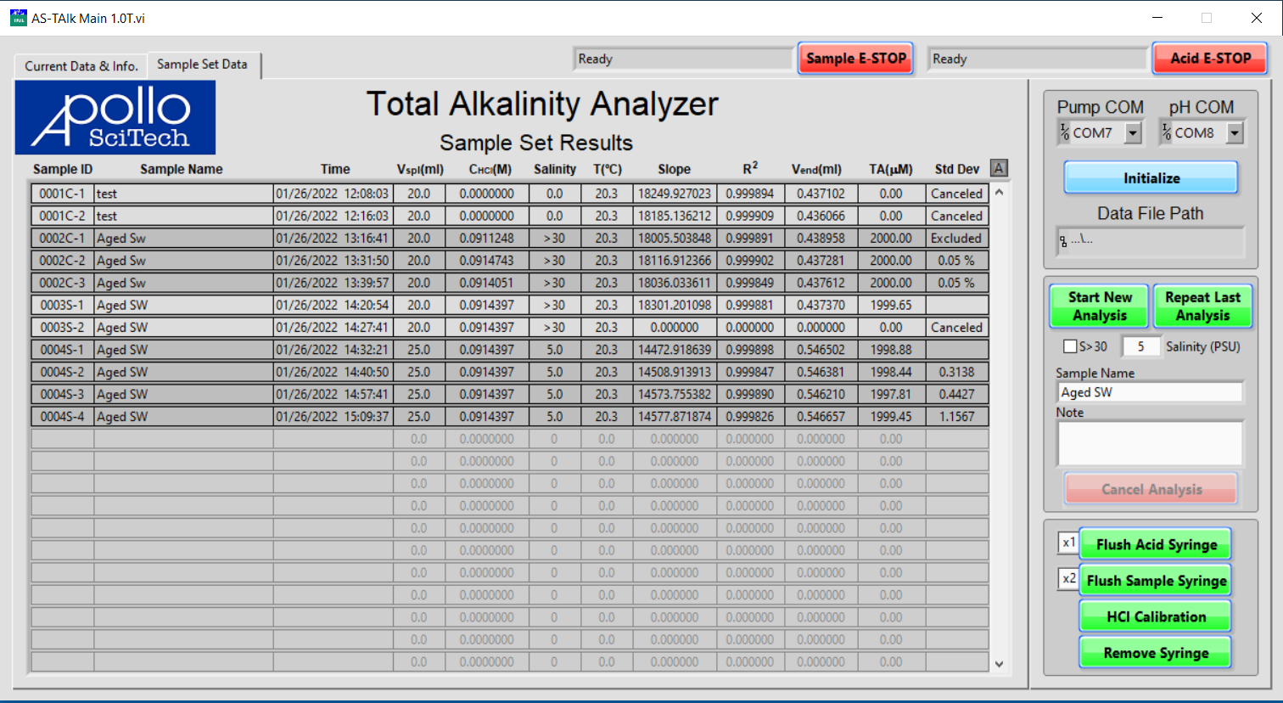Open the Pump COM port dropdown
Screen dimensions: 1283x703
pyautogui.click(x=1133, y=132)
